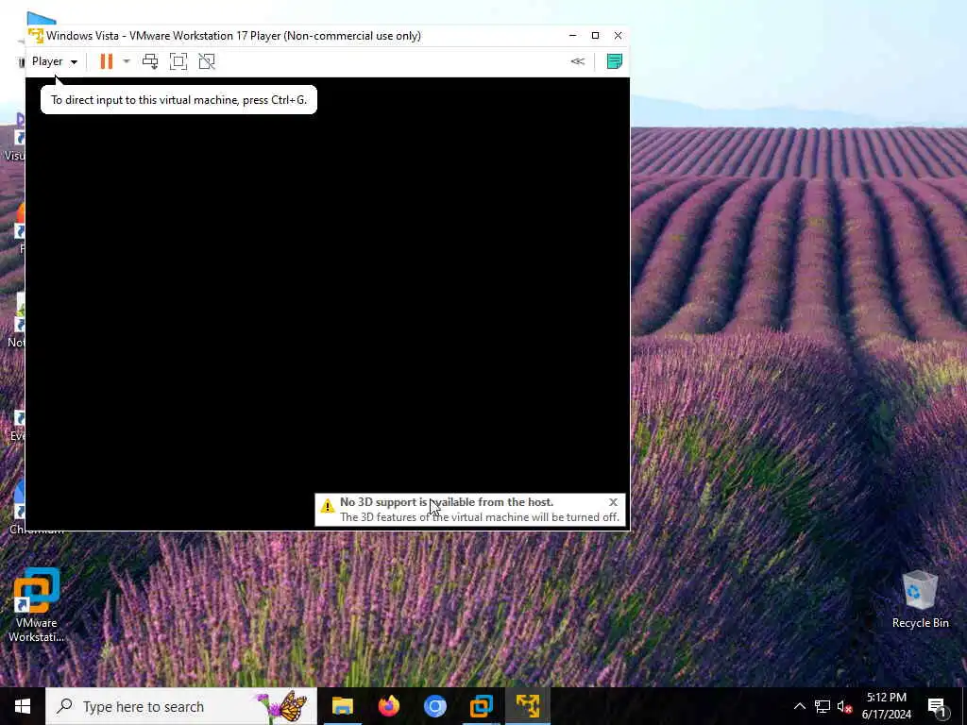This screenshot has width=967, height=725.
Task: Switch to VMware Workstation taskbar icon
Action: (x=481, y=706)
